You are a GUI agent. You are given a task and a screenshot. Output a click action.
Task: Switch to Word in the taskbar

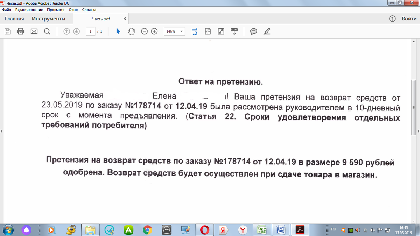pos(281,230)
